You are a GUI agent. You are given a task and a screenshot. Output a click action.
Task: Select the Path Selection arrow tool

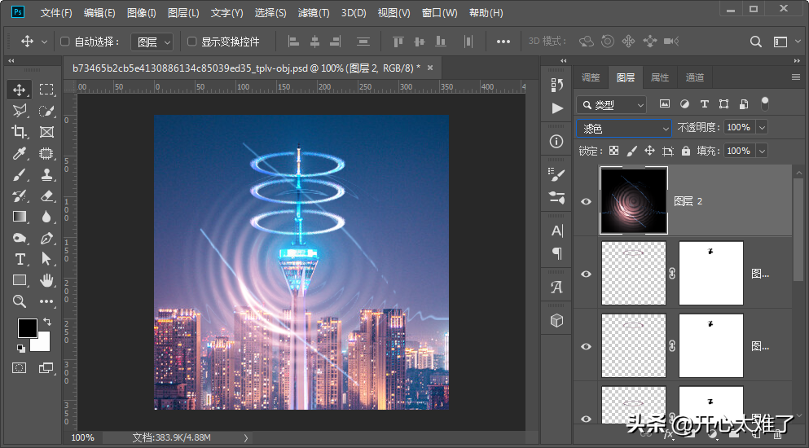click(x=46, y=259)
